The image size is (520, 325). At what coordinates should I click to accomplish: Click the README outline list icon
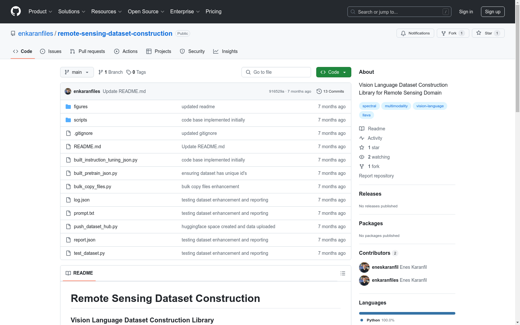tap(343, 273)
